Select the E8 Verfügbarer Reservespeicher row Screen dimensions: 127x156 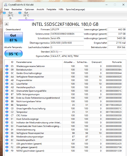click(64, 133)
